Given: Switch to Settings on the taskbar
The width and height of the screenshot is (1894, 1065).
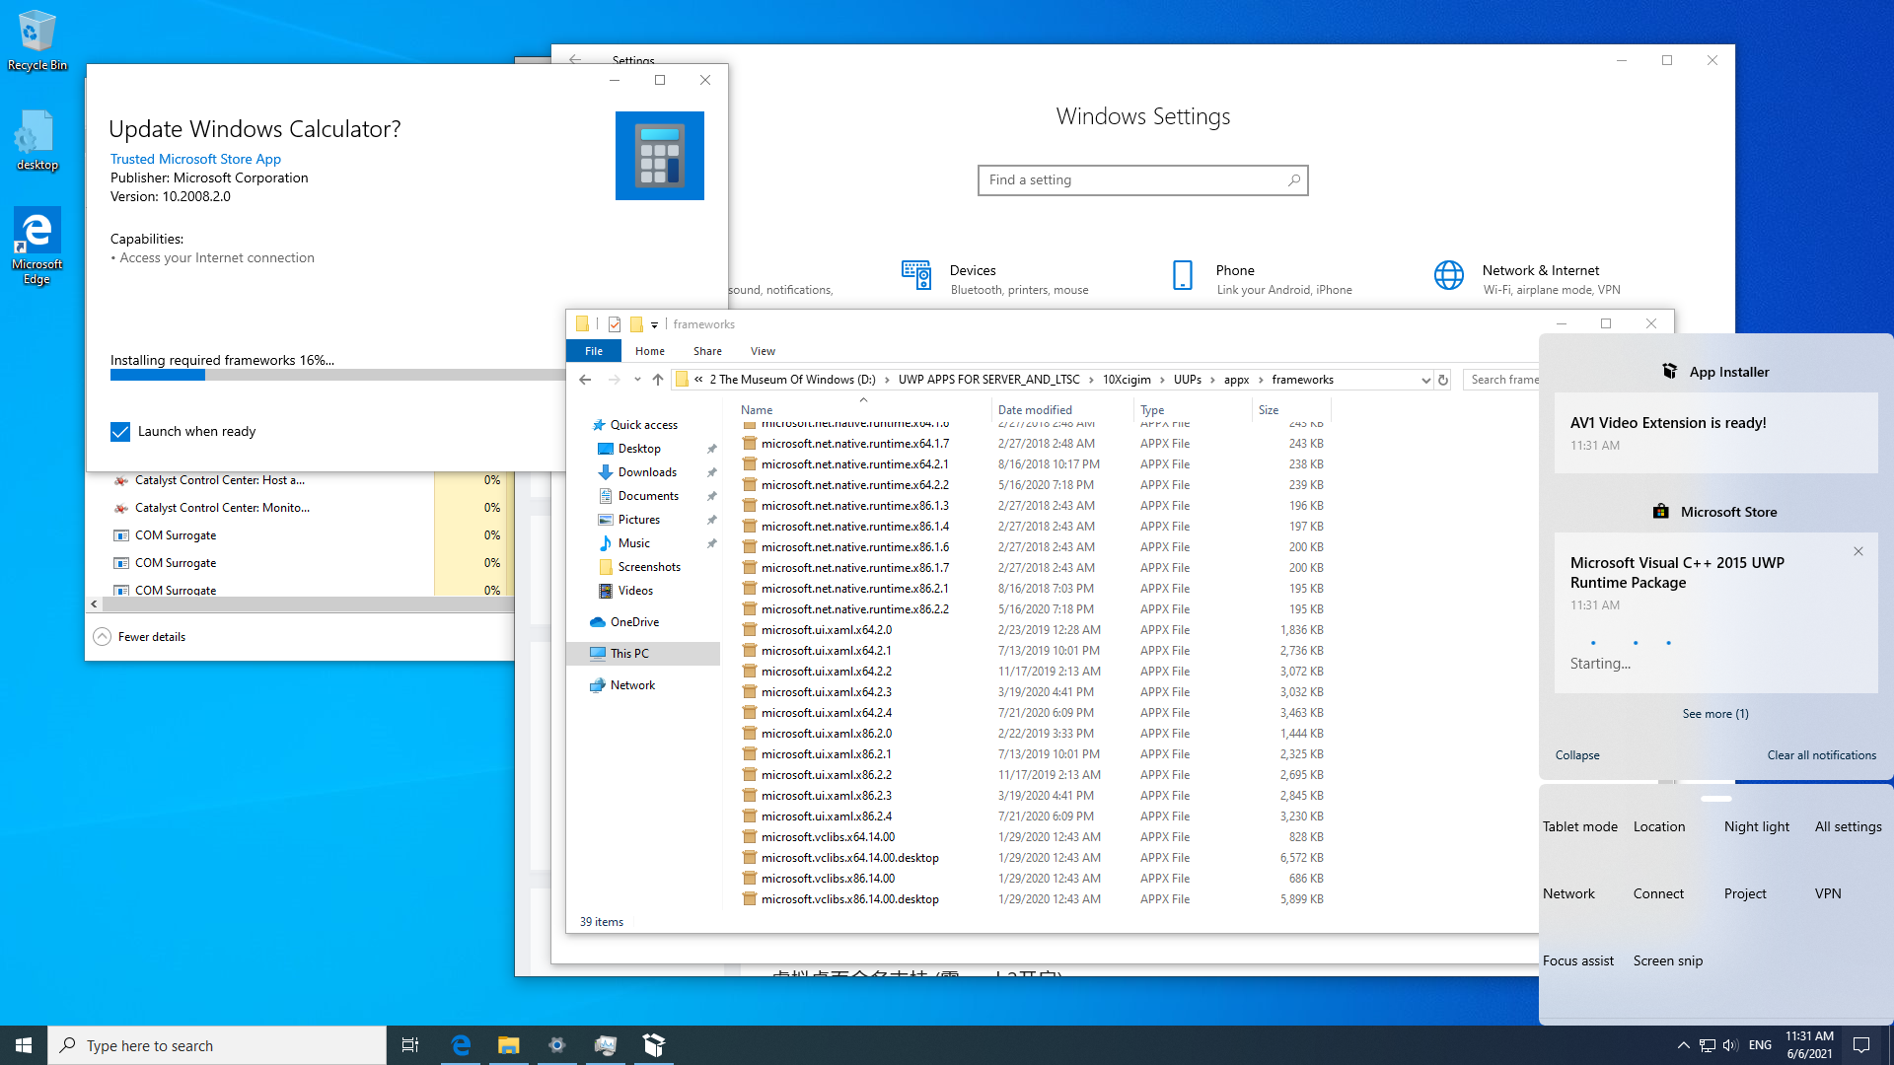Looking at the screenshot, I should click(556, 1045).
